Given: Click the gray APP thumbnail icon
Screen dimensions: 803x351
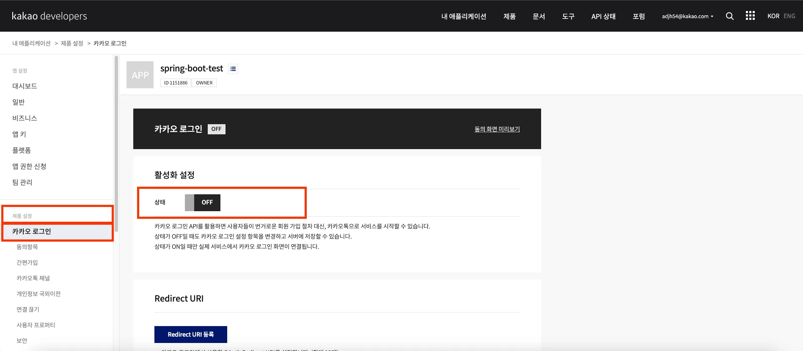Looking at the screenshot, I should tap(140, 75).
